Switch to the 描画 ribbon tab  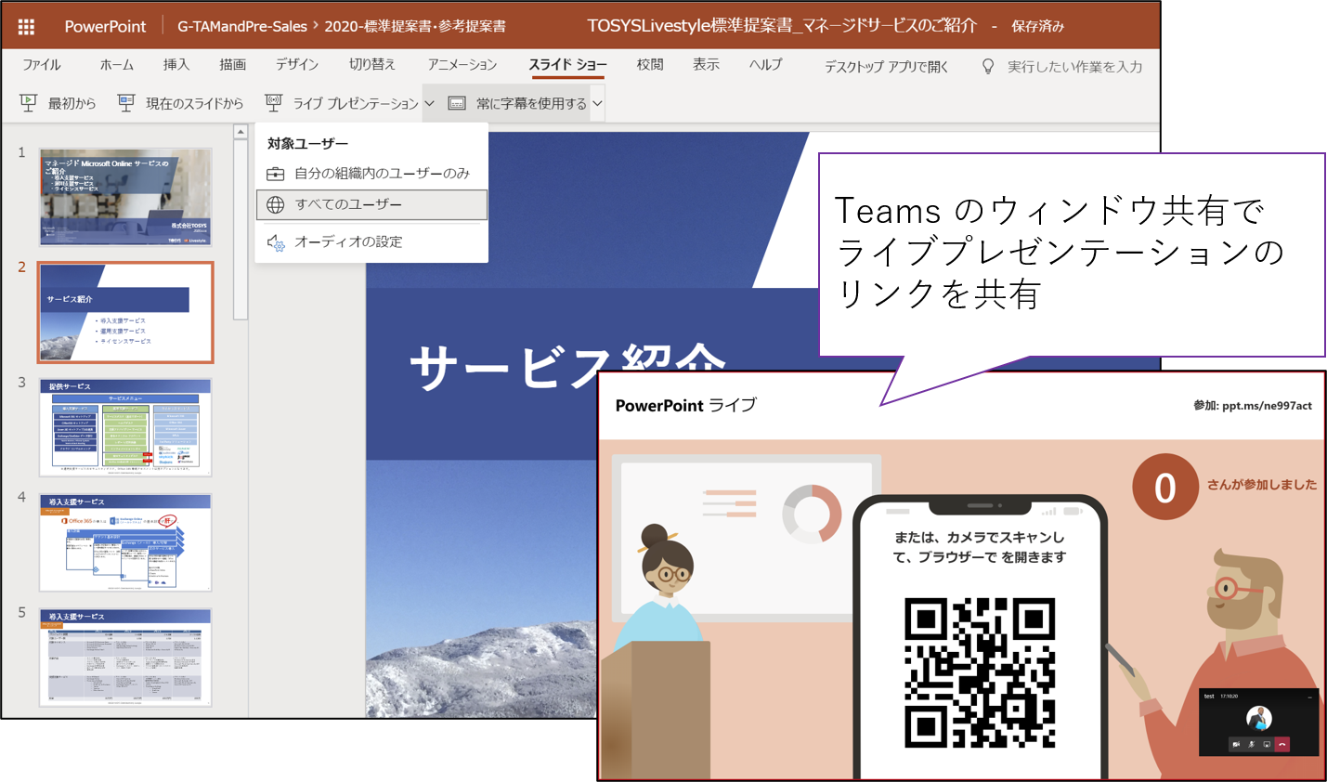pos(232,65)
